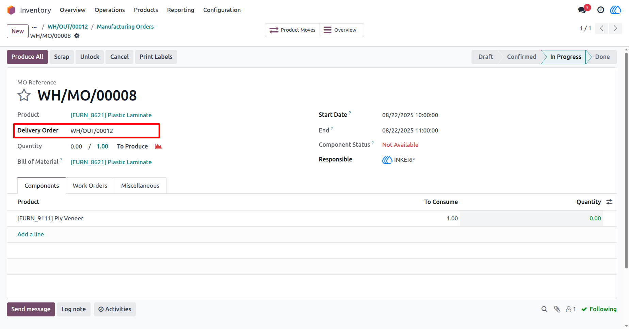
Task: Click the Scrap button
Action: 62,57
